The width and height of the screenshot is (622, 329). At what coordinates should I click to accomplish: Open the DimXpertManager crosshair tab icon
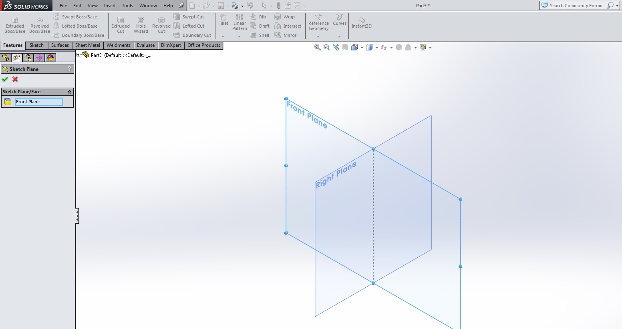[39, 58]
